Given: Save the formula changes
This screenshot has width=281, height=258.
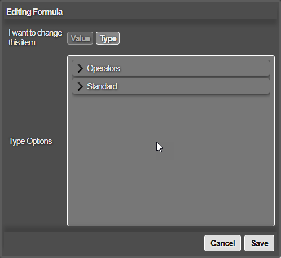Looking at the screenshot, I should tap(260, 243).
